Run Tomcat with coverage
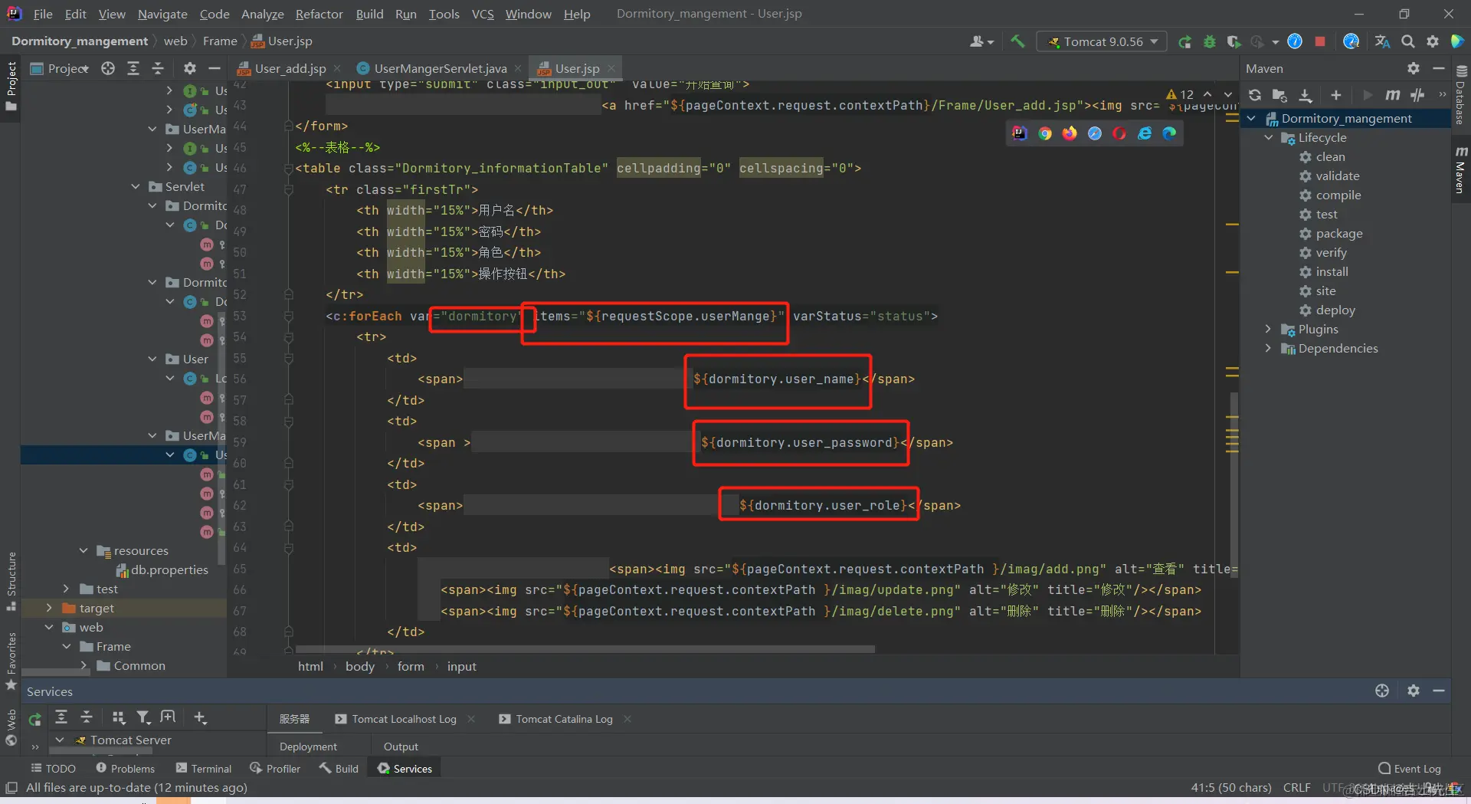Screen dimensions: 1471x804 (x=1233, y=41)
